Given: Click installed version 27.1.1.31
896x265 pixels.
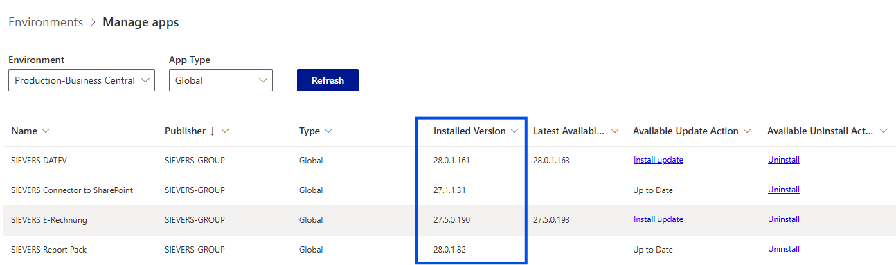Looking at the screenshot, I should click(449, 190).
